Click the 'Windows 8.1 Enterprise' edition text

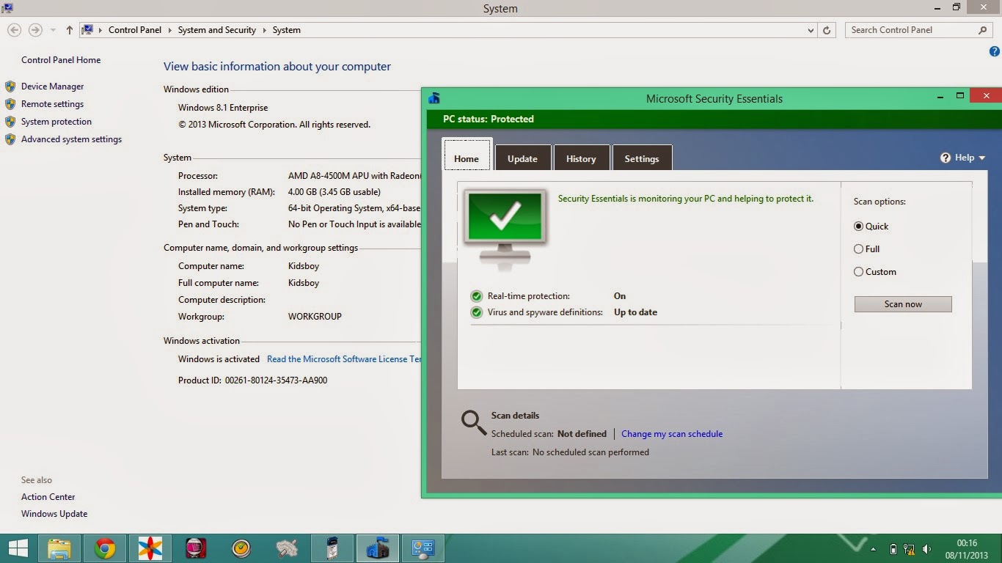coord(223,108)
